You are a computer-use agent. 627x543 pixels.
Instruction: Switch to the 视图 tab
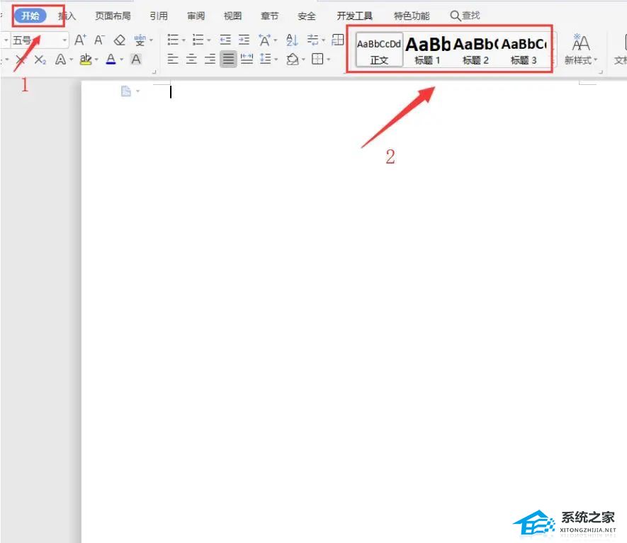tap(232, 16)
